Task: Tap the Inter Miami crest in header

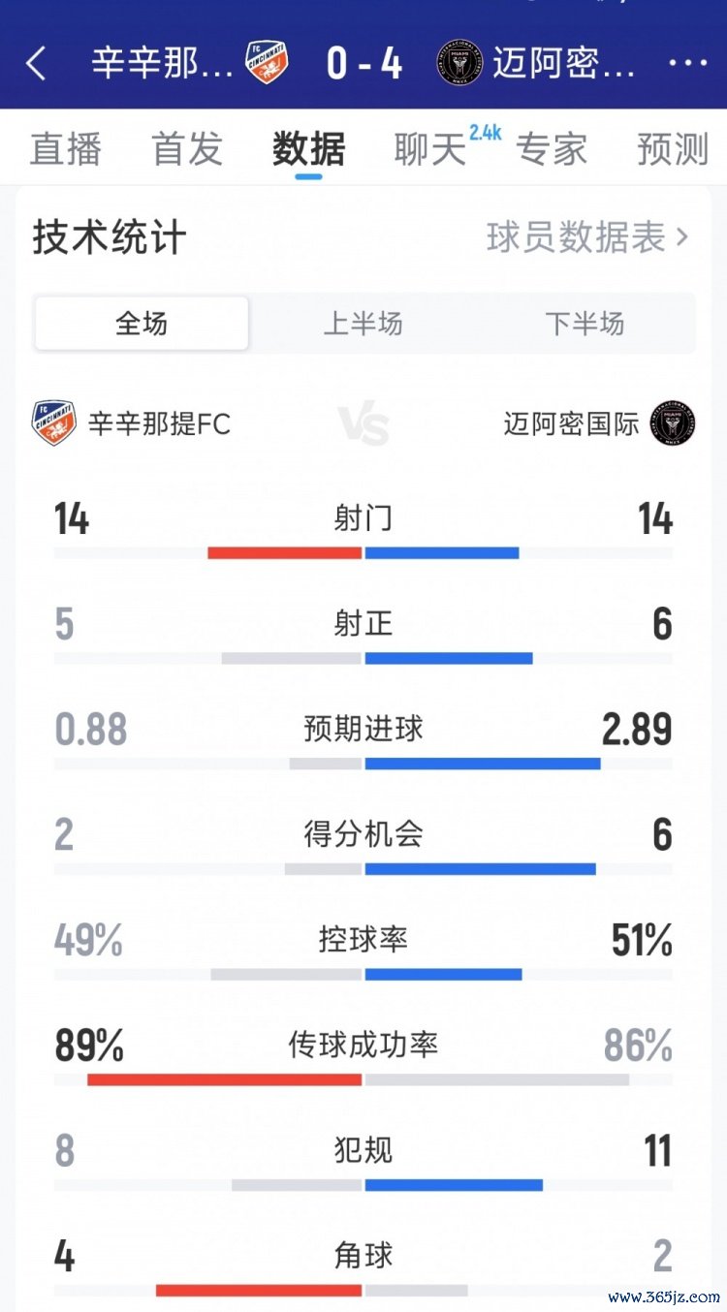Action: [x=460, y=64]
